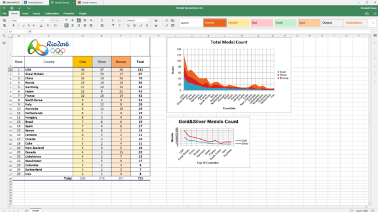Align cell text to the right
The image size is (378, 212).
(79, 25)
